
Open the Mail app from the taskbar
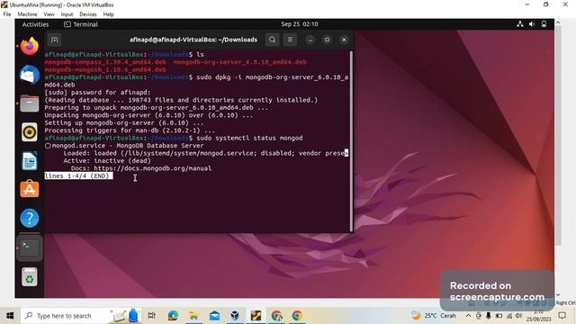tap(214, 316)
